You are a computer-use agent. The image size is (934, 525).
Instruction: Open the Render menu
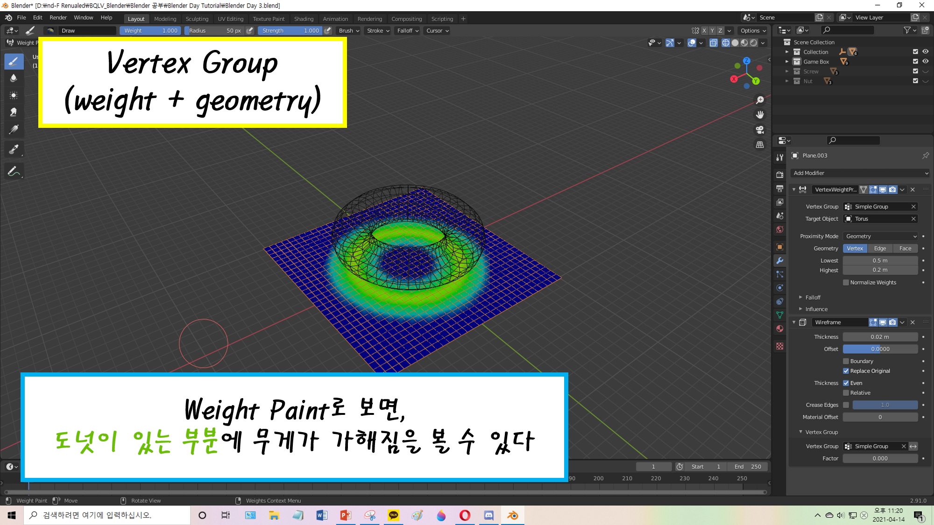coord(58,18)
